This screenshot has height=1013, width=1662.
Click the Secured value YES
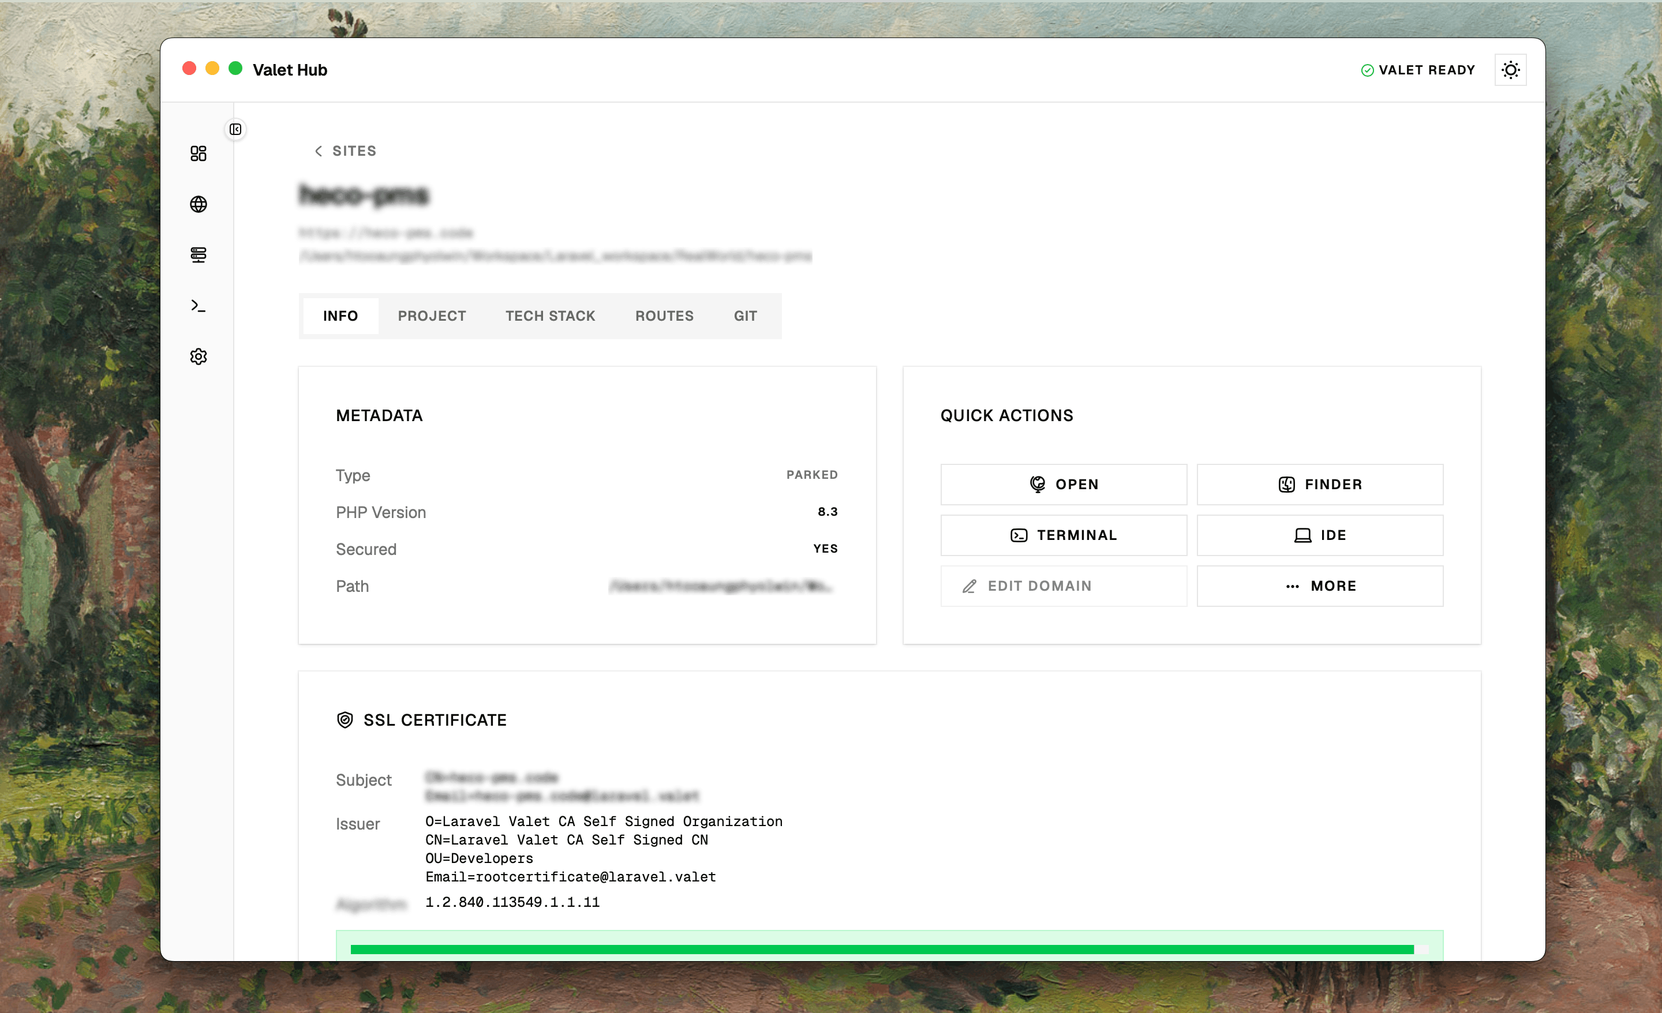826,549
